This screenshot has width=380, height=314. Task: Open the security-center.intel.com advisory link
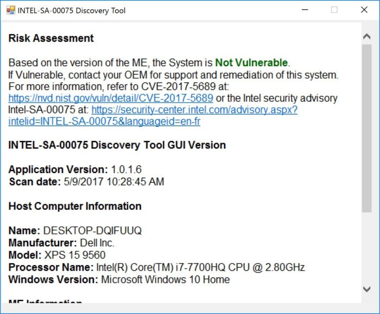coord(153,116)
